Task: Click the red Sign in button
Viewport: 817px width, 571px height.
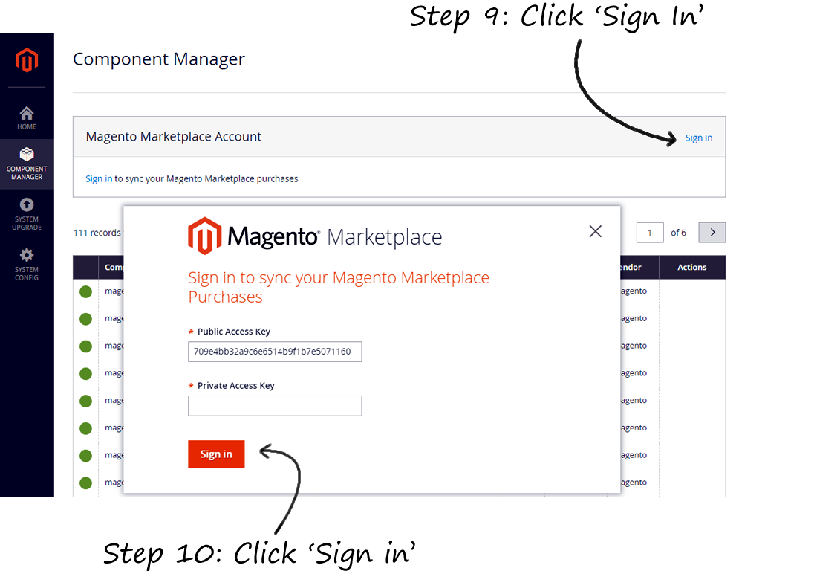Action: 216,454
